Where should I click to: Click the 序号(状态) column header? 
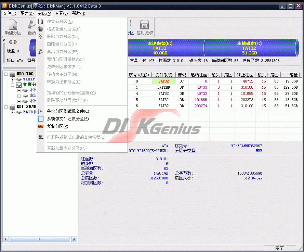click(140, 75)
